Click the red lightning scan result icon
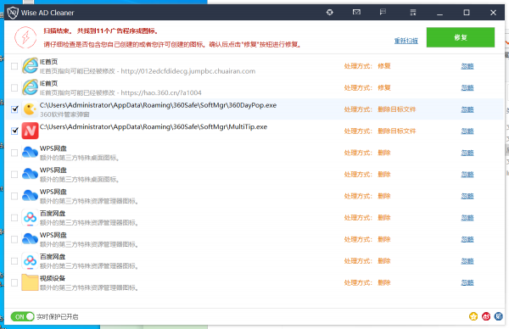Viewport: 509px width, 329px height. click(x=25, y=37)
